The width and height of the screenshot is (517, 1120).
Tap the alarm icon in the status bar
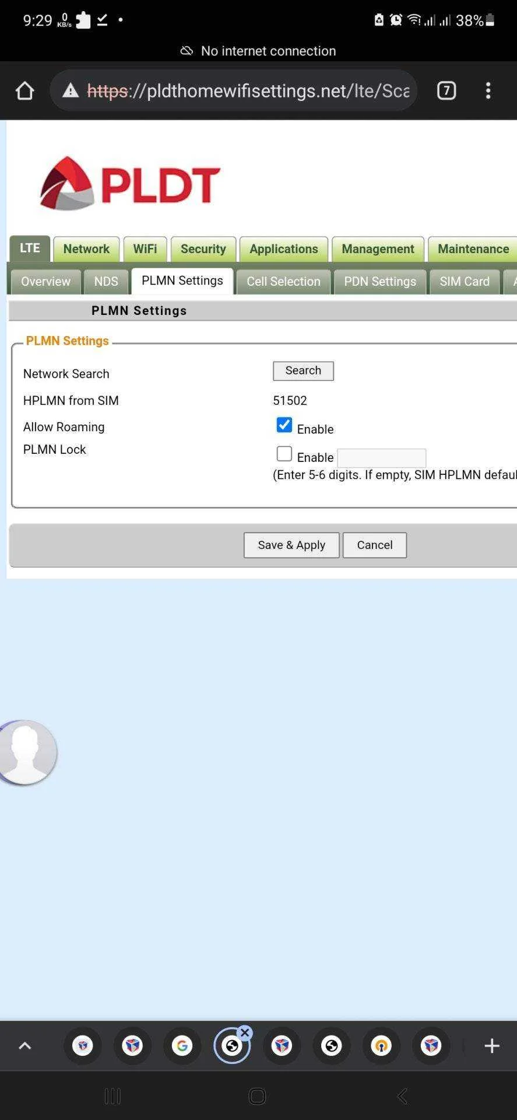click(396, 20)
